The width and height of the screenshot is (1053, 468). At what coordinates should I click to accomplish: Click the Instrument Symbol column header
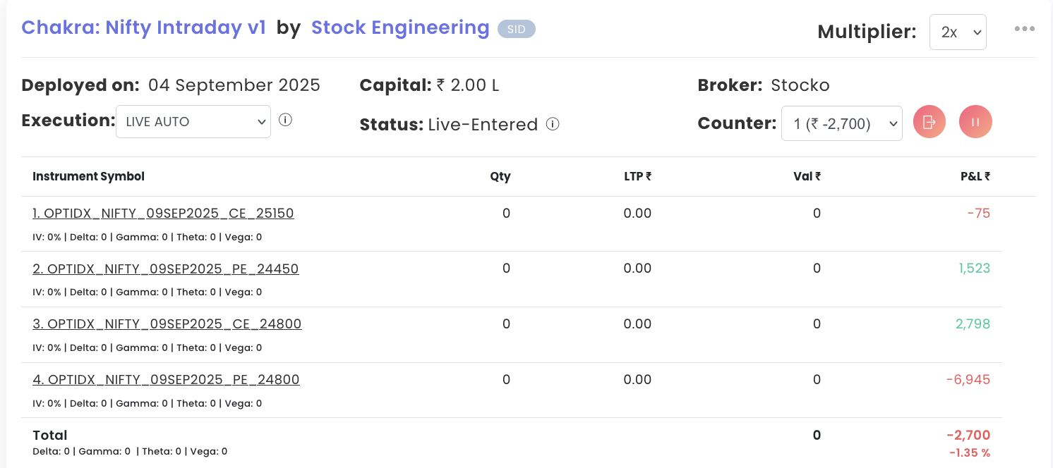(x=89, y=176)
